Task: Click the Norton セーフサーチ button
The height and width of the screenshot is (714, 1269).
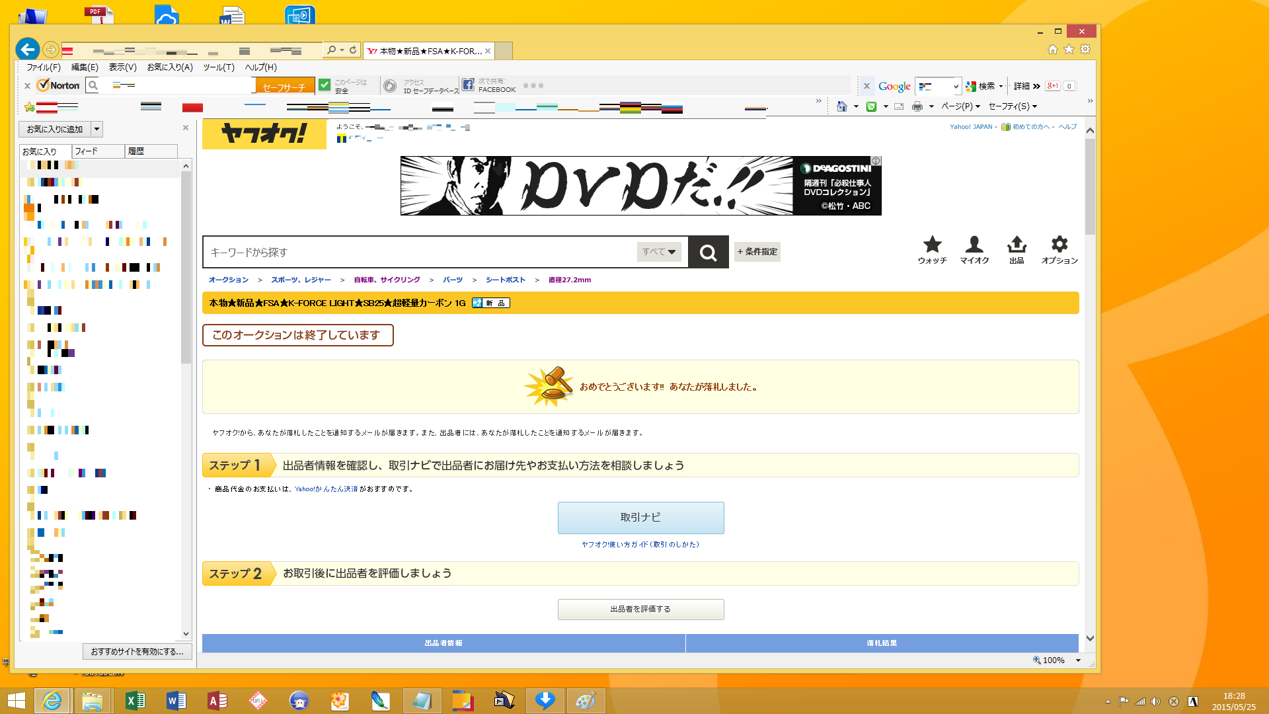Action: pos(284,86)
